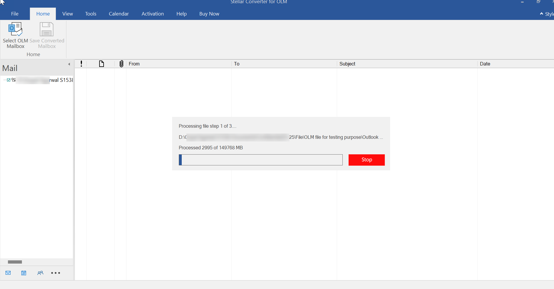The height and width of the screenshot is (289, 554).
Task: Click the Mail pane heading
Action: pyautogui.click(x=10, y=68)
